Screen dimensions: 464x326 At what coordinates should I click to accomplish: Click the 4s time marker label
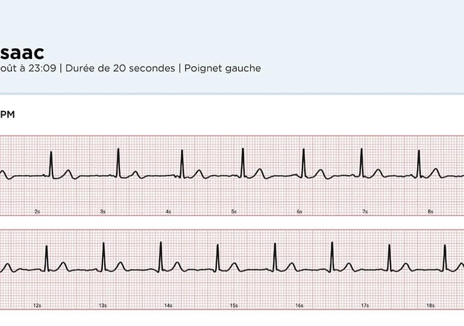168,212
